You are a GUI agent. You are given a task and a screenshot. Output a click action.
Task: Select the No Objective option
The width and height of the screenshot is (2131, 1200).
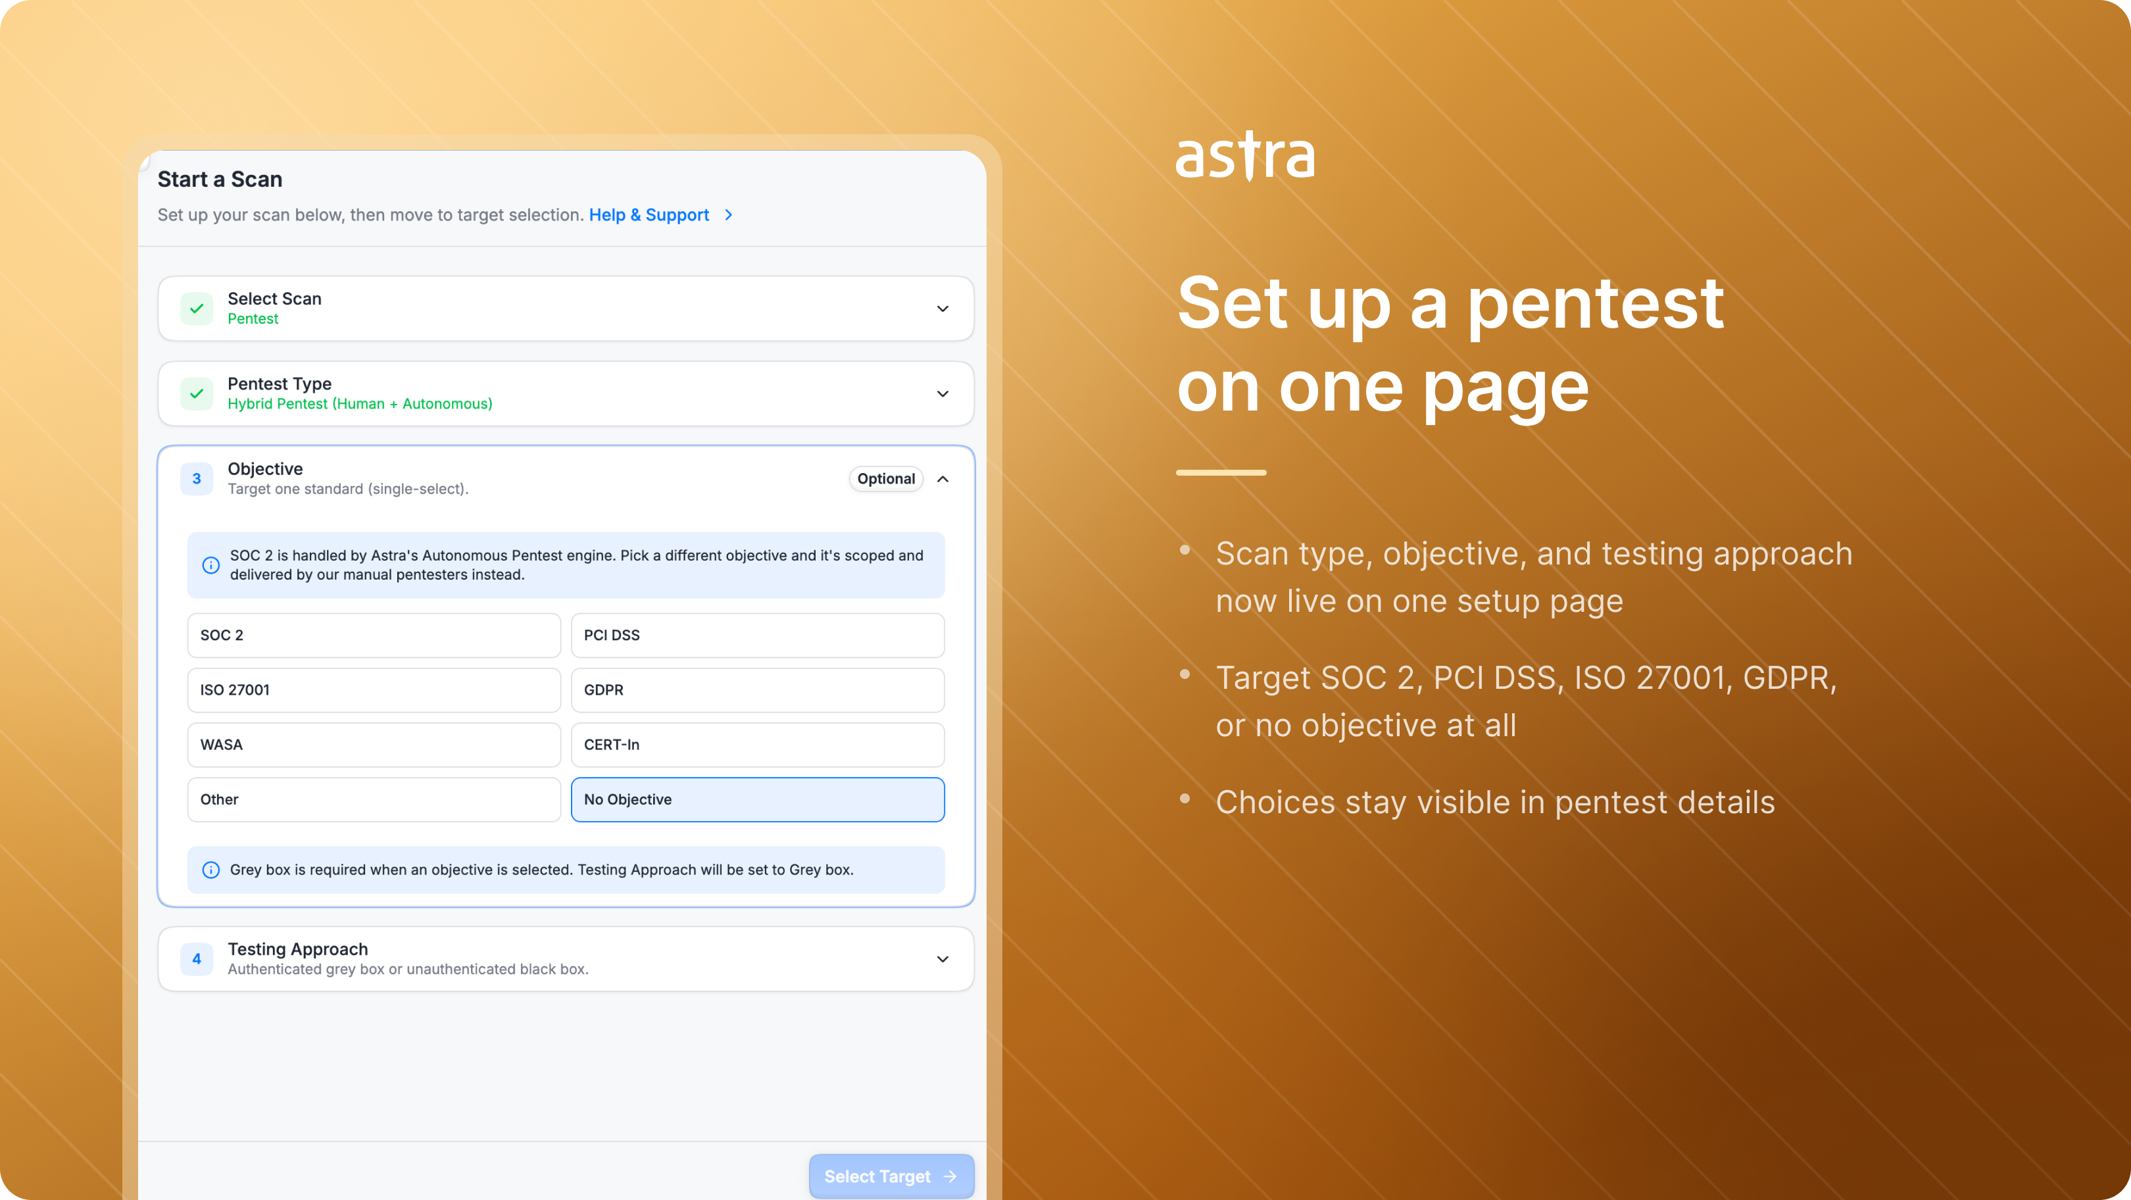pos(758,799)
